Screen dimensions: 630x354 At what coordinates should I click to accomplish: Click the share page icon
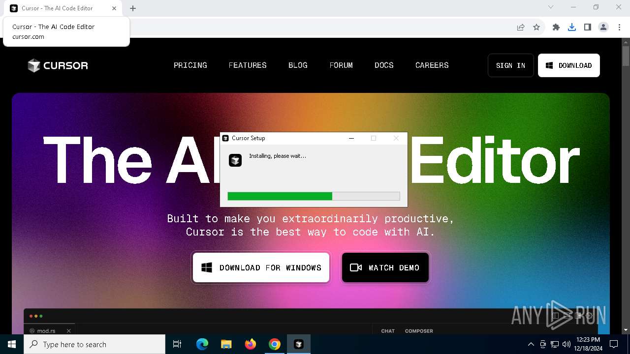[521, 28]
